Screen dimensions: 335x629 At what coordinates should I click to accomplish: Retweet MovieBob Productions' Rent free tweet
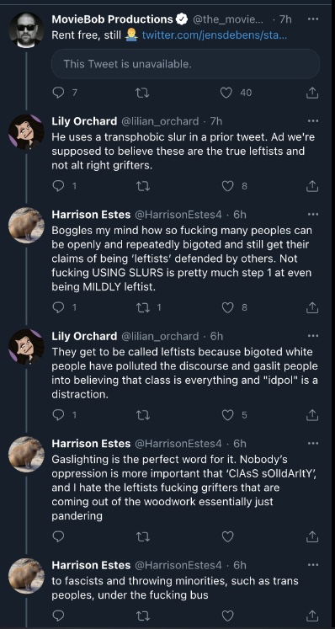coord(143,93)
